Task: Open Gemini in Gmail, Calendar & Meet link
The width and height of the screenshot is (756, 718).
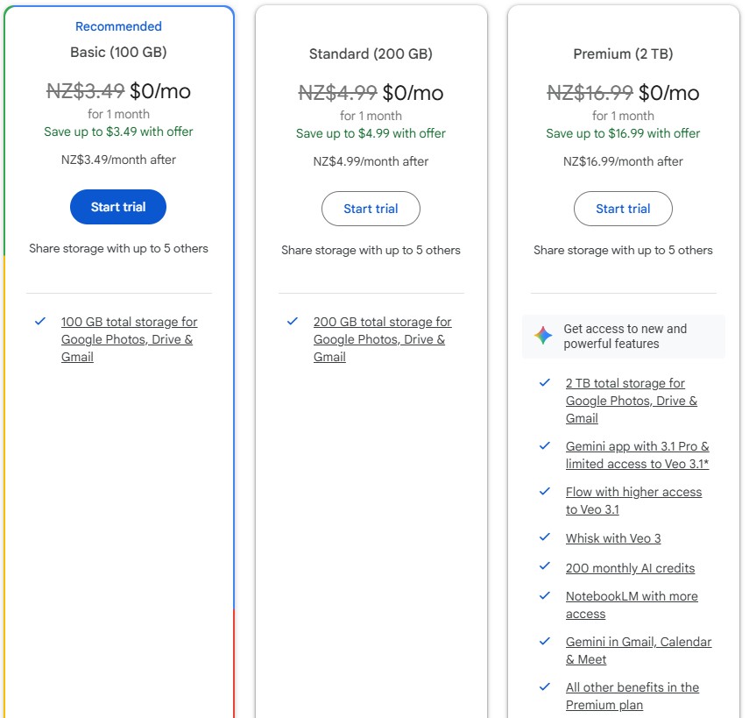Action: (x=638, y=650)
